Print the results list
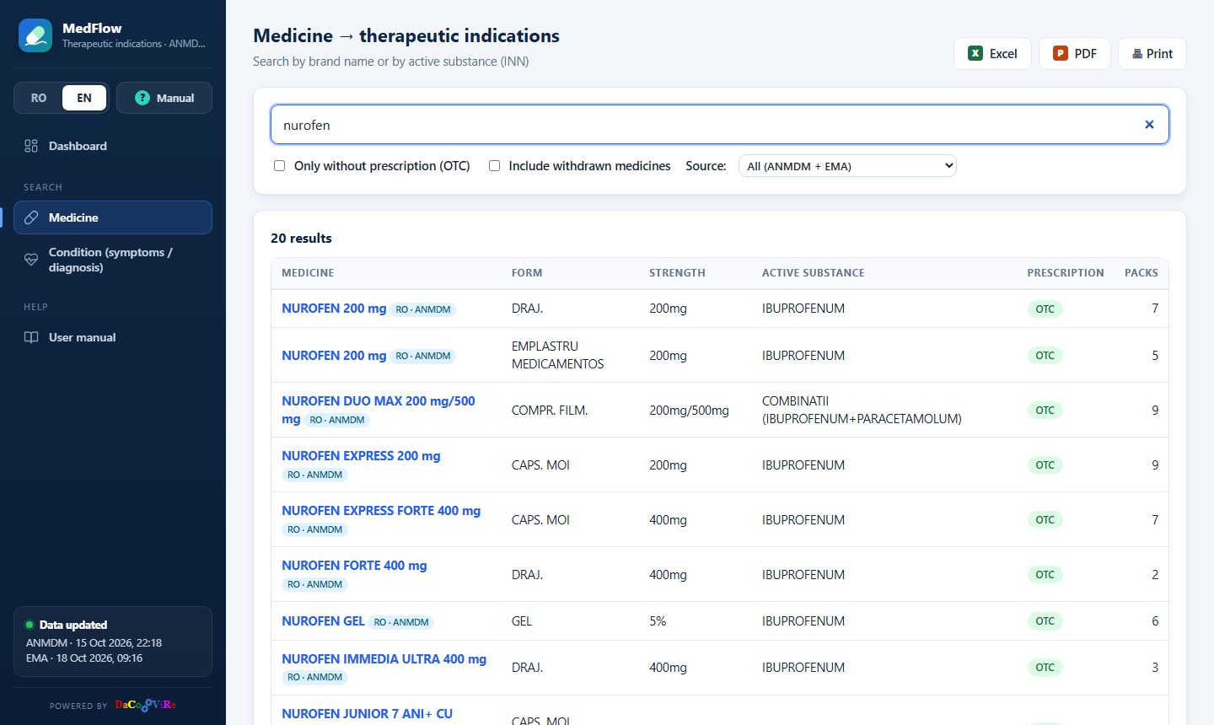Viewport: 1214px width, 725px height. click(1152, 53)
